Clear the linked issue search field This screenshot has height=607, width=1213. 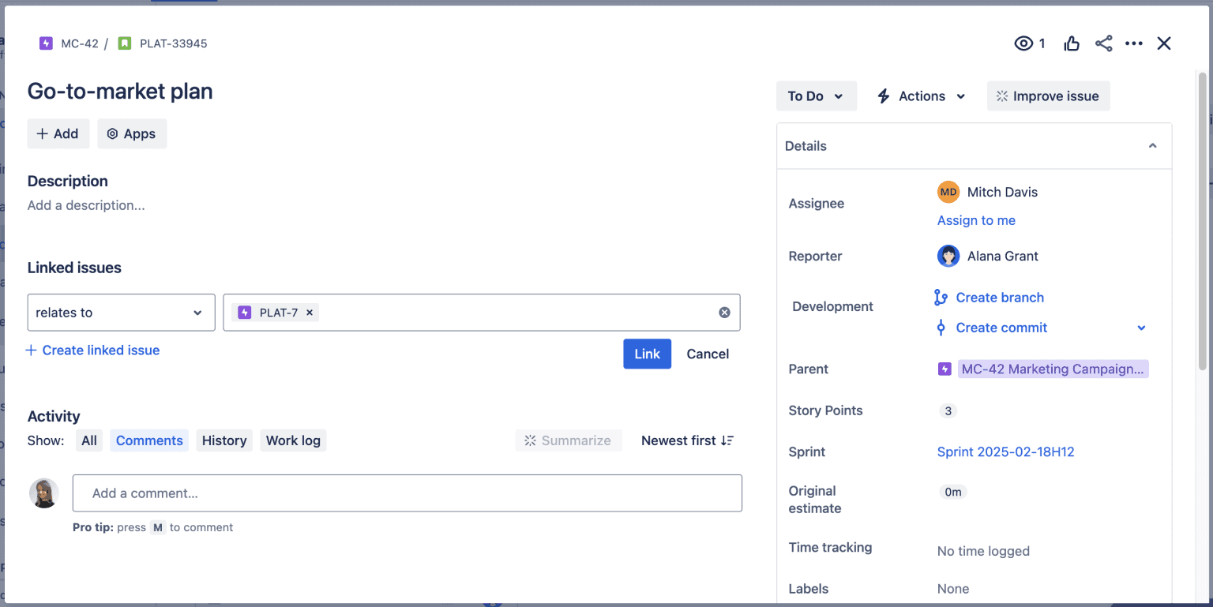(x=724, y=312)
